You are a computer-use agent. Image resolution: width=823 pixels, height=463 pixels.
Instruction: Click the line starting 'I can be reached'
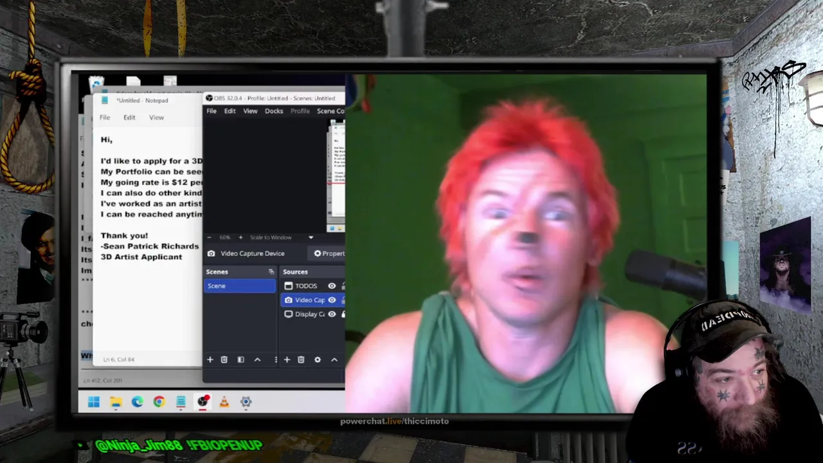[x=151, y=214]
